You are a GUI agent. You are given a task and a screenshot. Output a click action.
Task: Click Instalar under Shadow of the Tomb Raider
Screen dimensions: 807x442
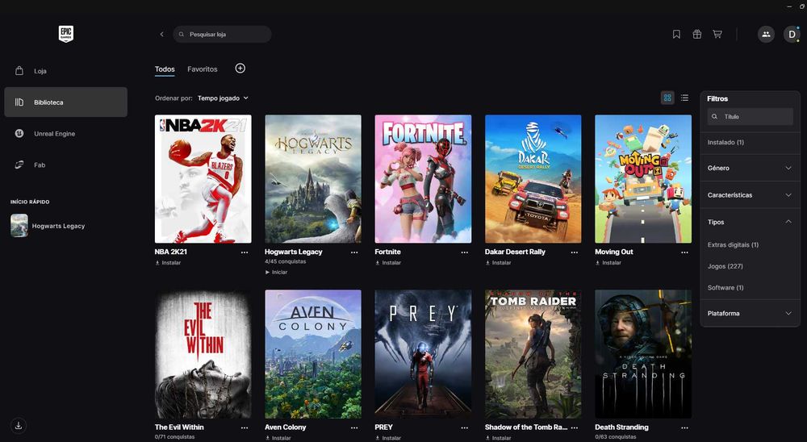(498, 438)
